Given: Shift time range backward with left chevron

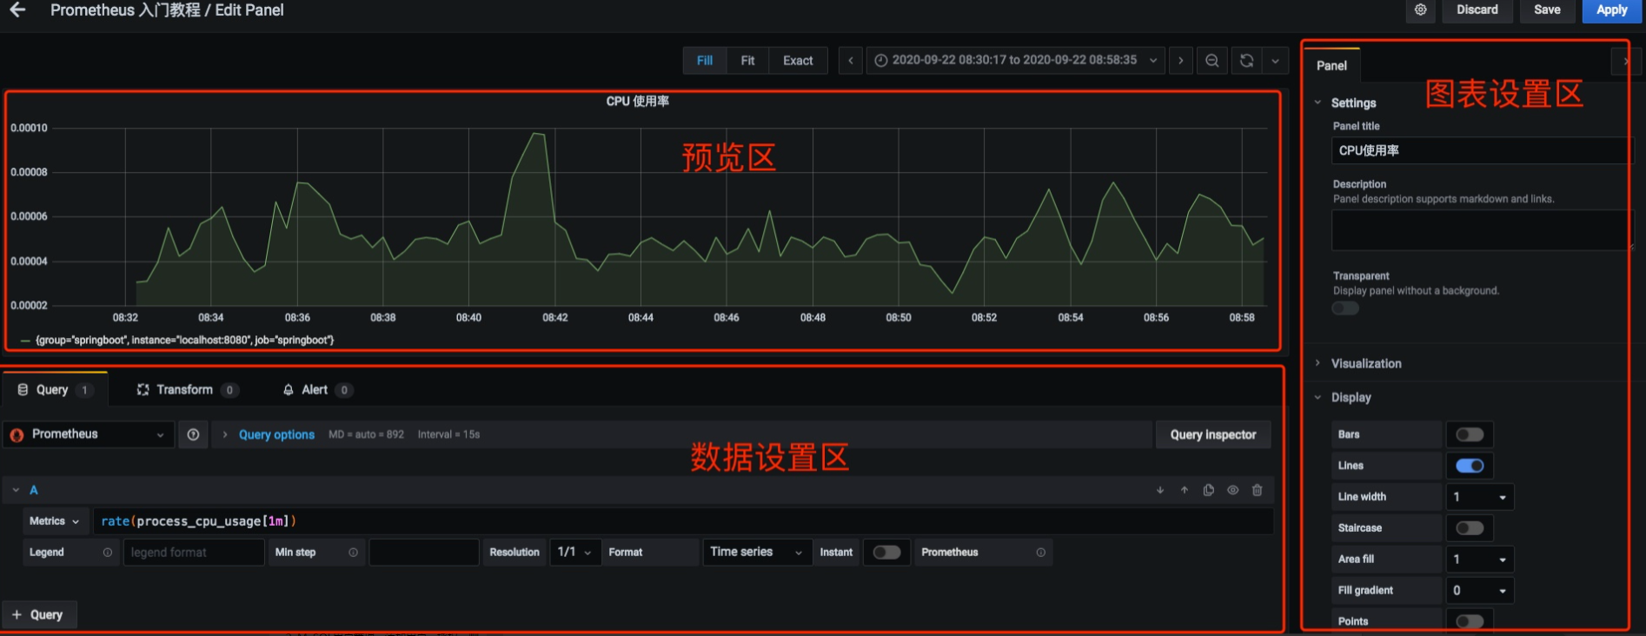Looking at the screenshot, I should click(x=851, y=61).
